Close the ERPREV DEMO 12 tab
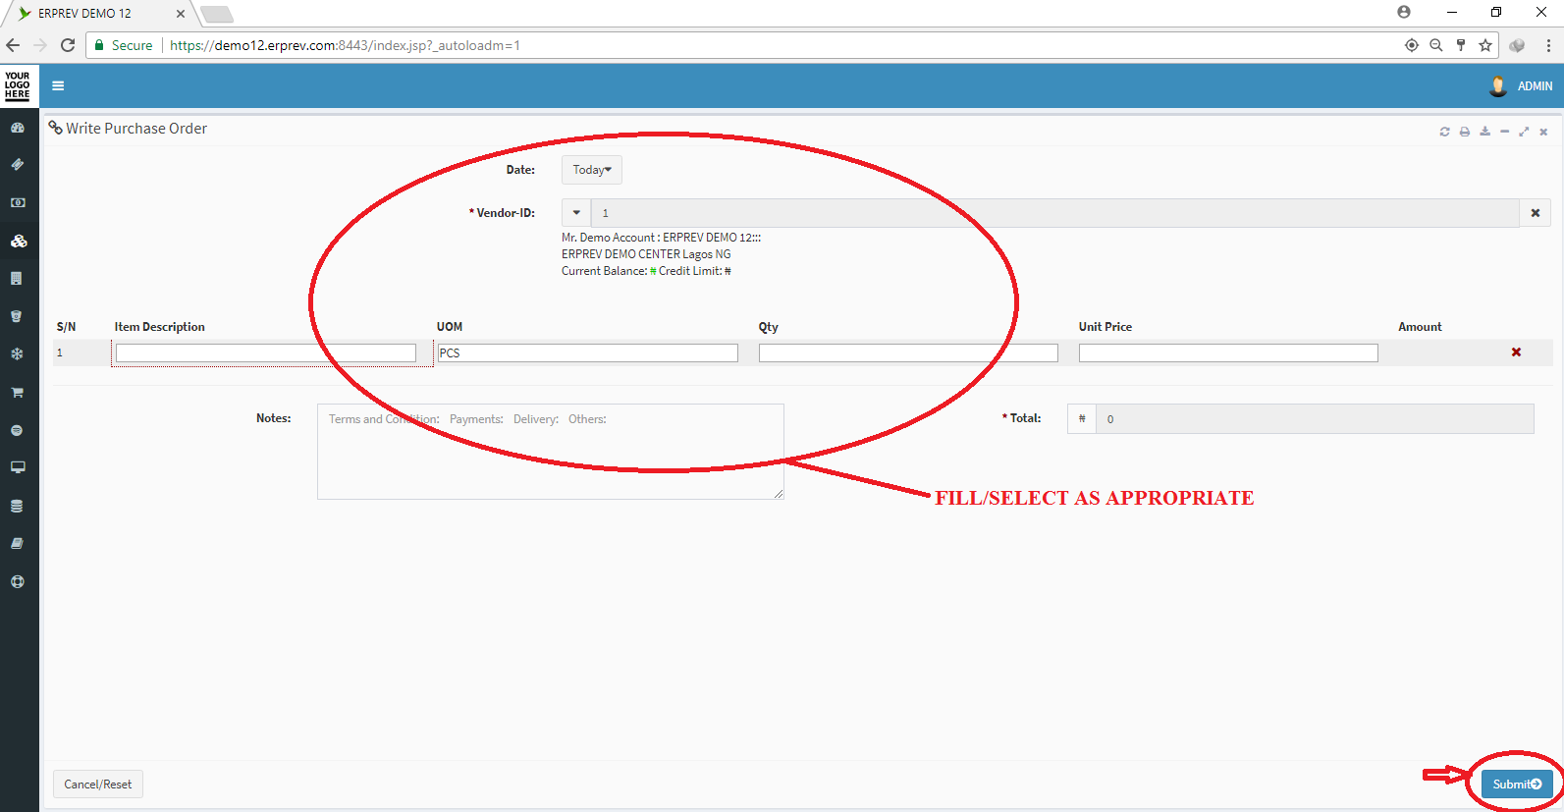 coord(181,14)
